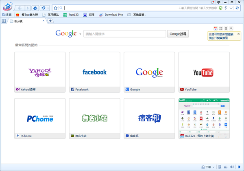Click the Baidu paw logo button
Screen dimensions: 244x171
pyautogui.click(x=7, y=7)
